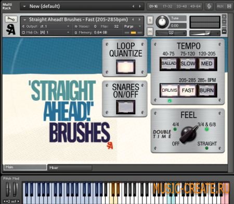
Task: Solo the instrument with the S button
Action: click(150, 20)
